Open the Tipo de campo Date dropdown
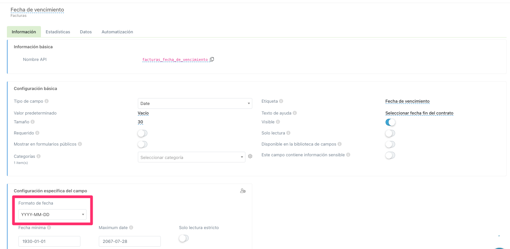The image size is (510, 249). tap(195, 103)
